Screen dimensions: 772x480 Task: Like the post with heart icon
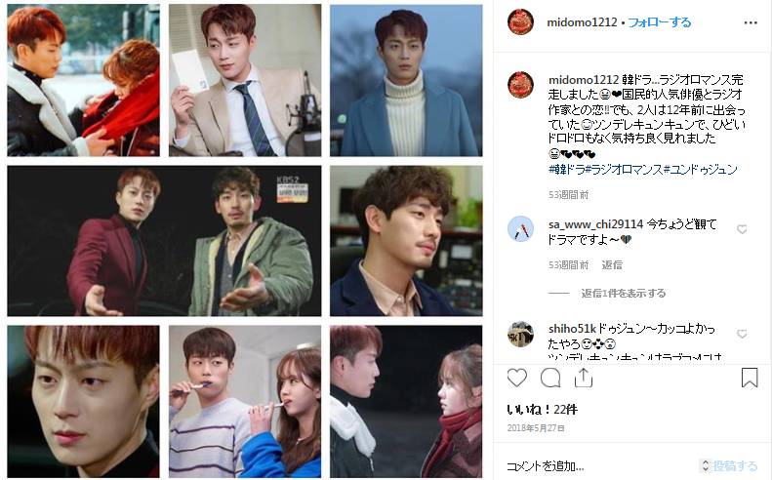pyautogui.click(x=517, y=379)
